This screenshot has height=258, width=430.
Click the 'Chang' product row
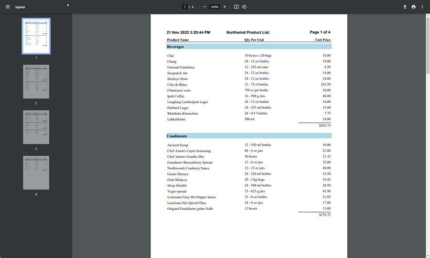click(x=249, y=62)
